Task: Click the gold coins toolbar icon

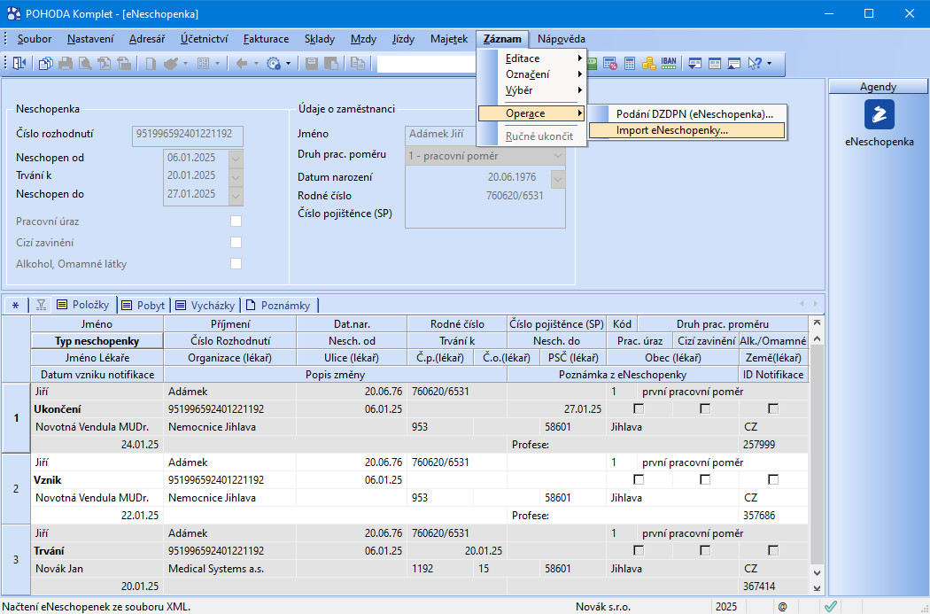Action: pyautogui.click(x=649, y=63)
